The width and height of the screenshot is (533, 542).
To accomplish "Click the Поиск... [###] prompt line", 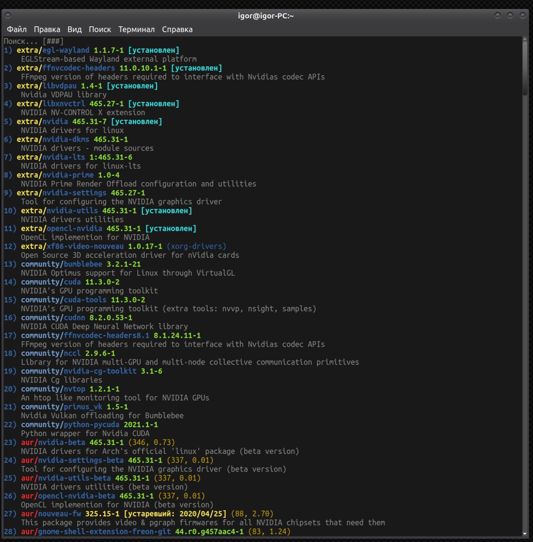I will (34, 41).
